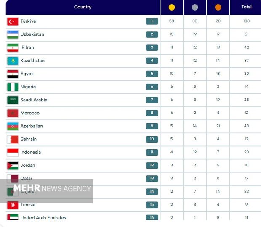Click the Kazakhstan flag icon

13,61
